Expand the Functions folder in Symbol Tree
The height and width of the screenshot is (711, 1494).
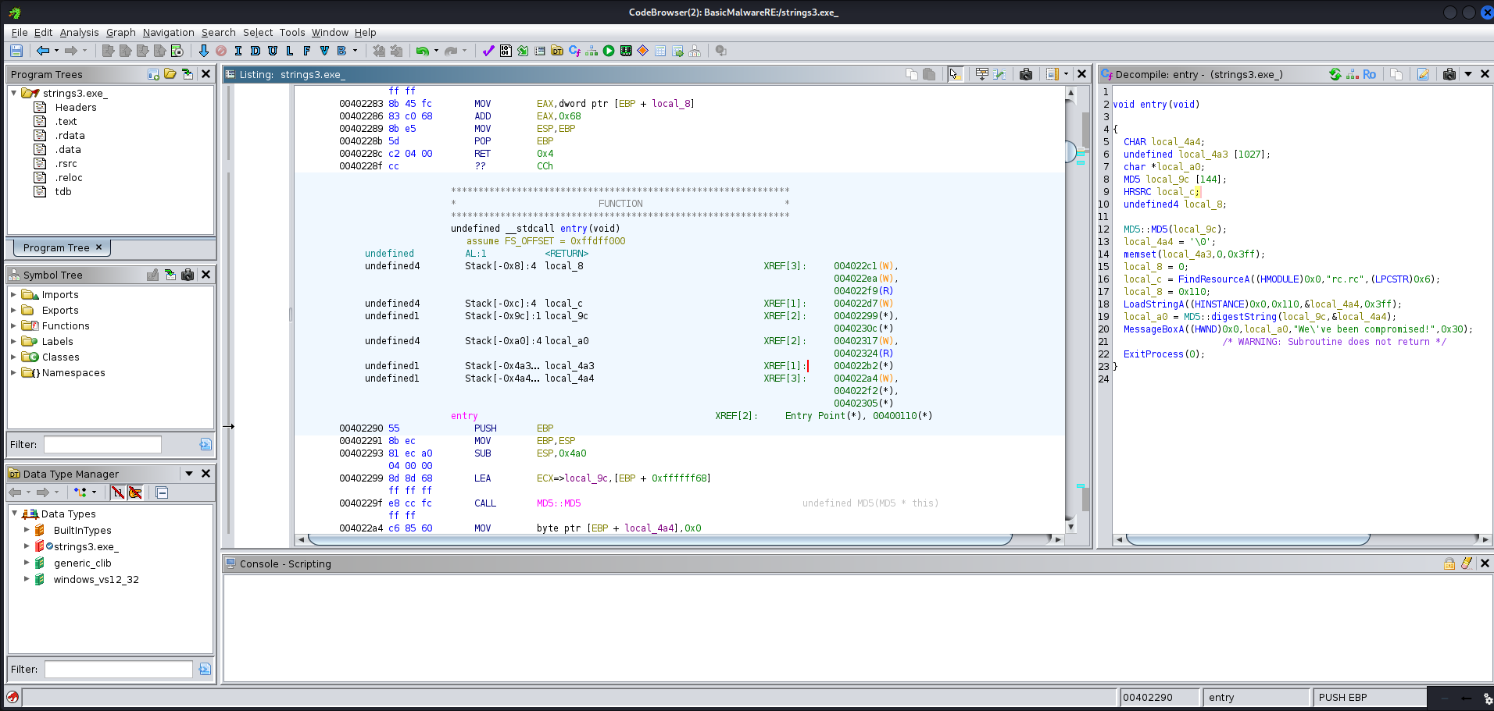13,325
